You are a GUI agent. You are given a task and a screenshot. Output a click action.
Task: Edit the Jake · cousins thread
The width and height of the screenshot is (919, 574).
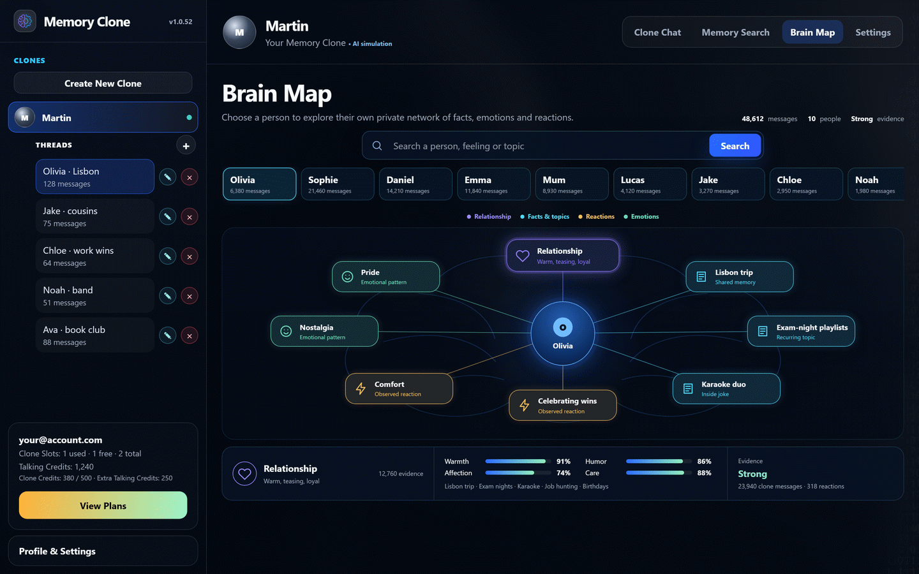click(167, 216)
